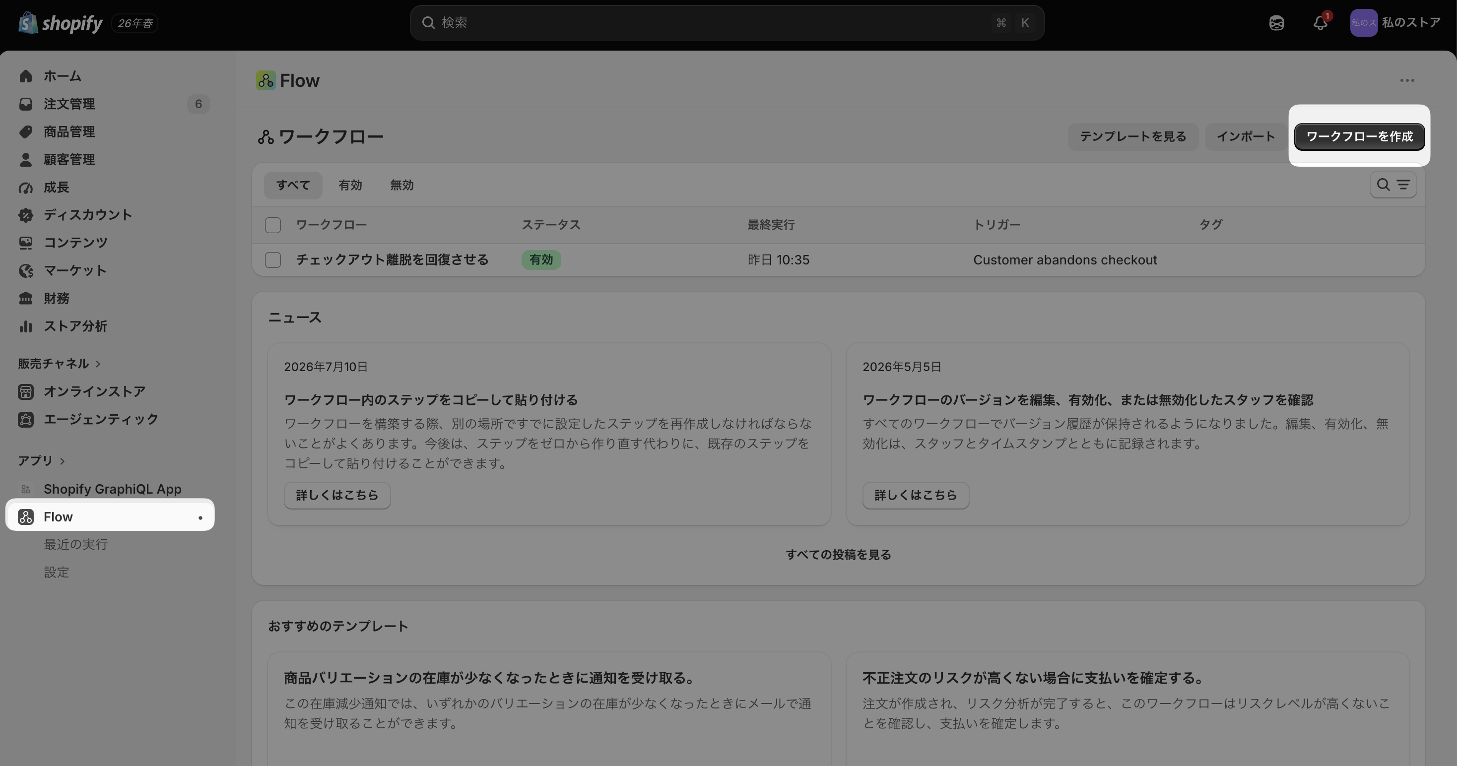Viewport: 1457px width, 766px height.
Task: Click the オンラインストア icon
Action: [25, 392]
